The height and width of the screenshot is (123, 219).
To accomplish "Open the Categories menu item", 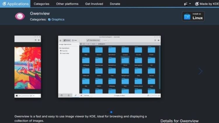I will click(41, 4).
